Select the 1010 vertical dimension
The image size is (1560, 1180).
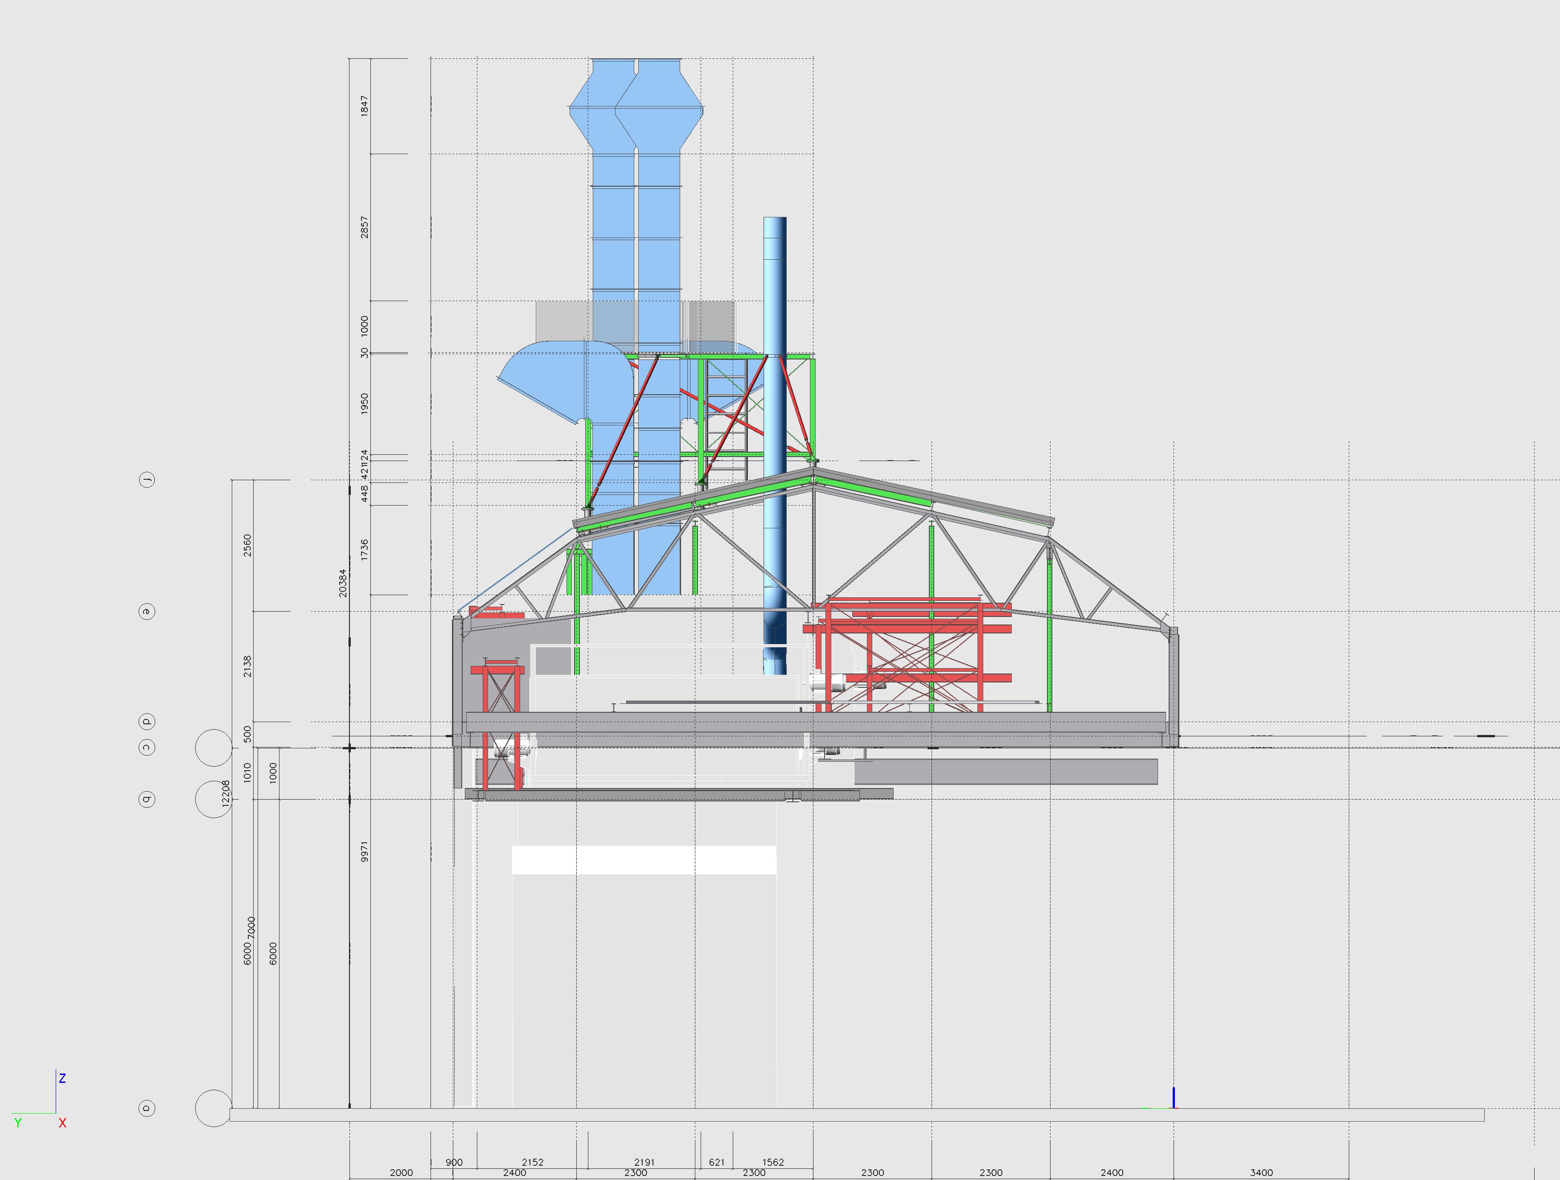click(x=247, y=772)
